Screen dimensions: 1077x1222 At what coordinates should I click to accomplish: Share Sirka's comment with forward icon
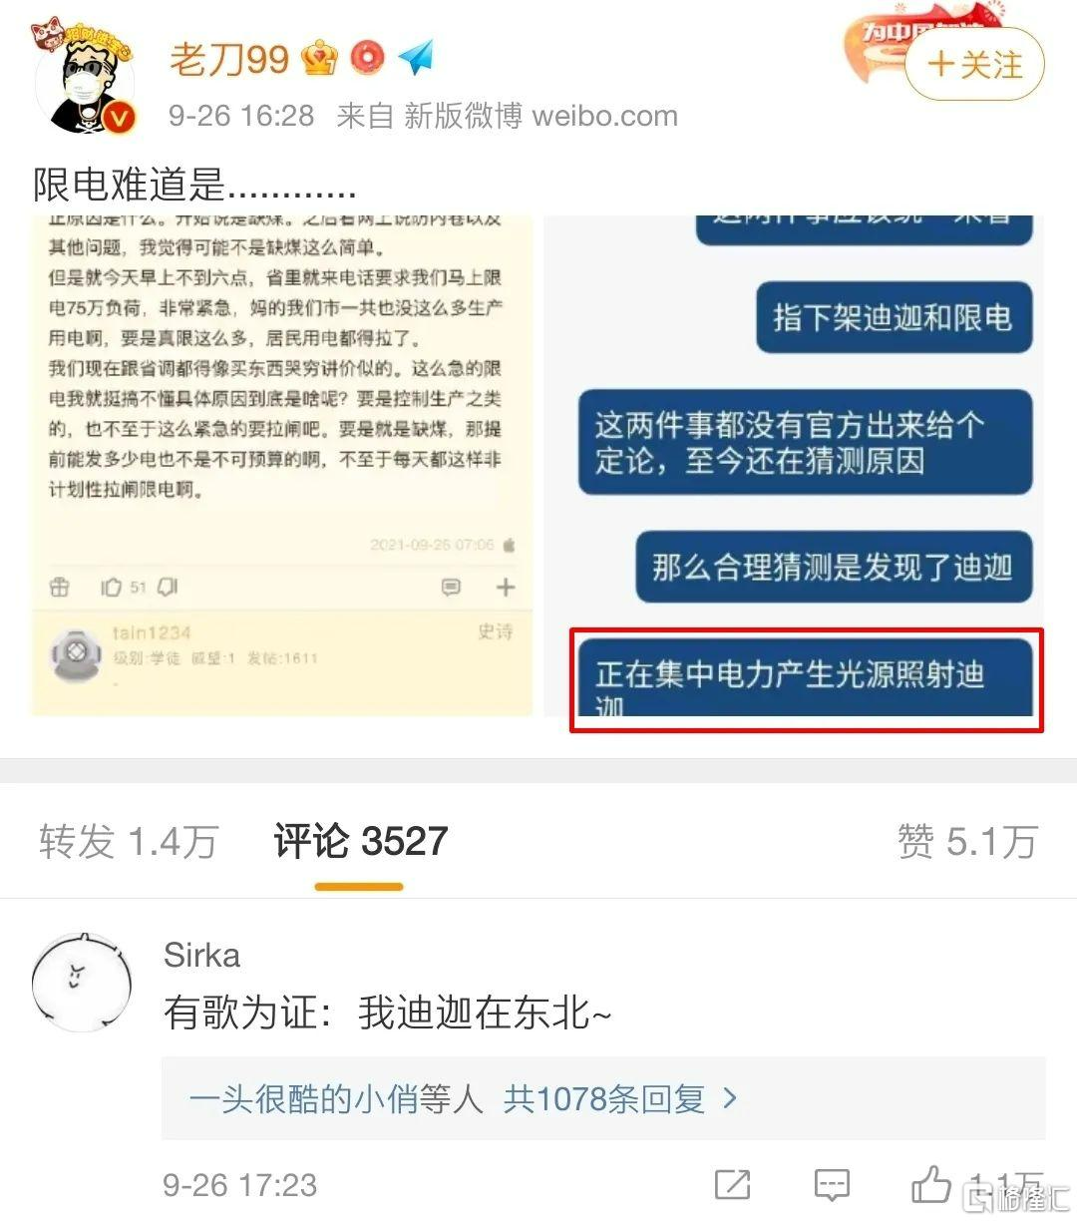pyautogui.click(x=732, y=1184)
